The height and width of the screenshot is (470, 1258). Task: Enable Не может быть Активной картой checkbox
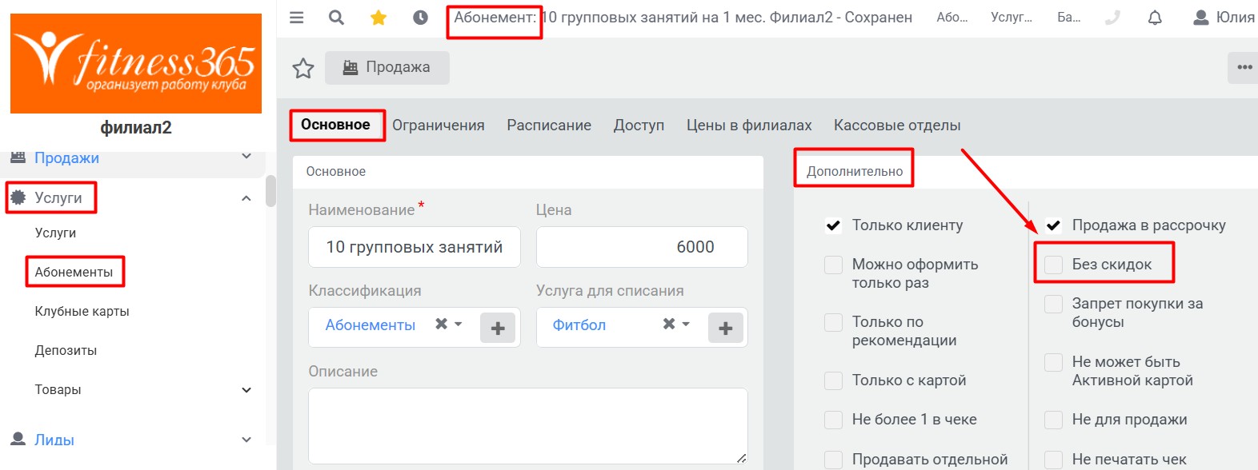[1053, 362]
